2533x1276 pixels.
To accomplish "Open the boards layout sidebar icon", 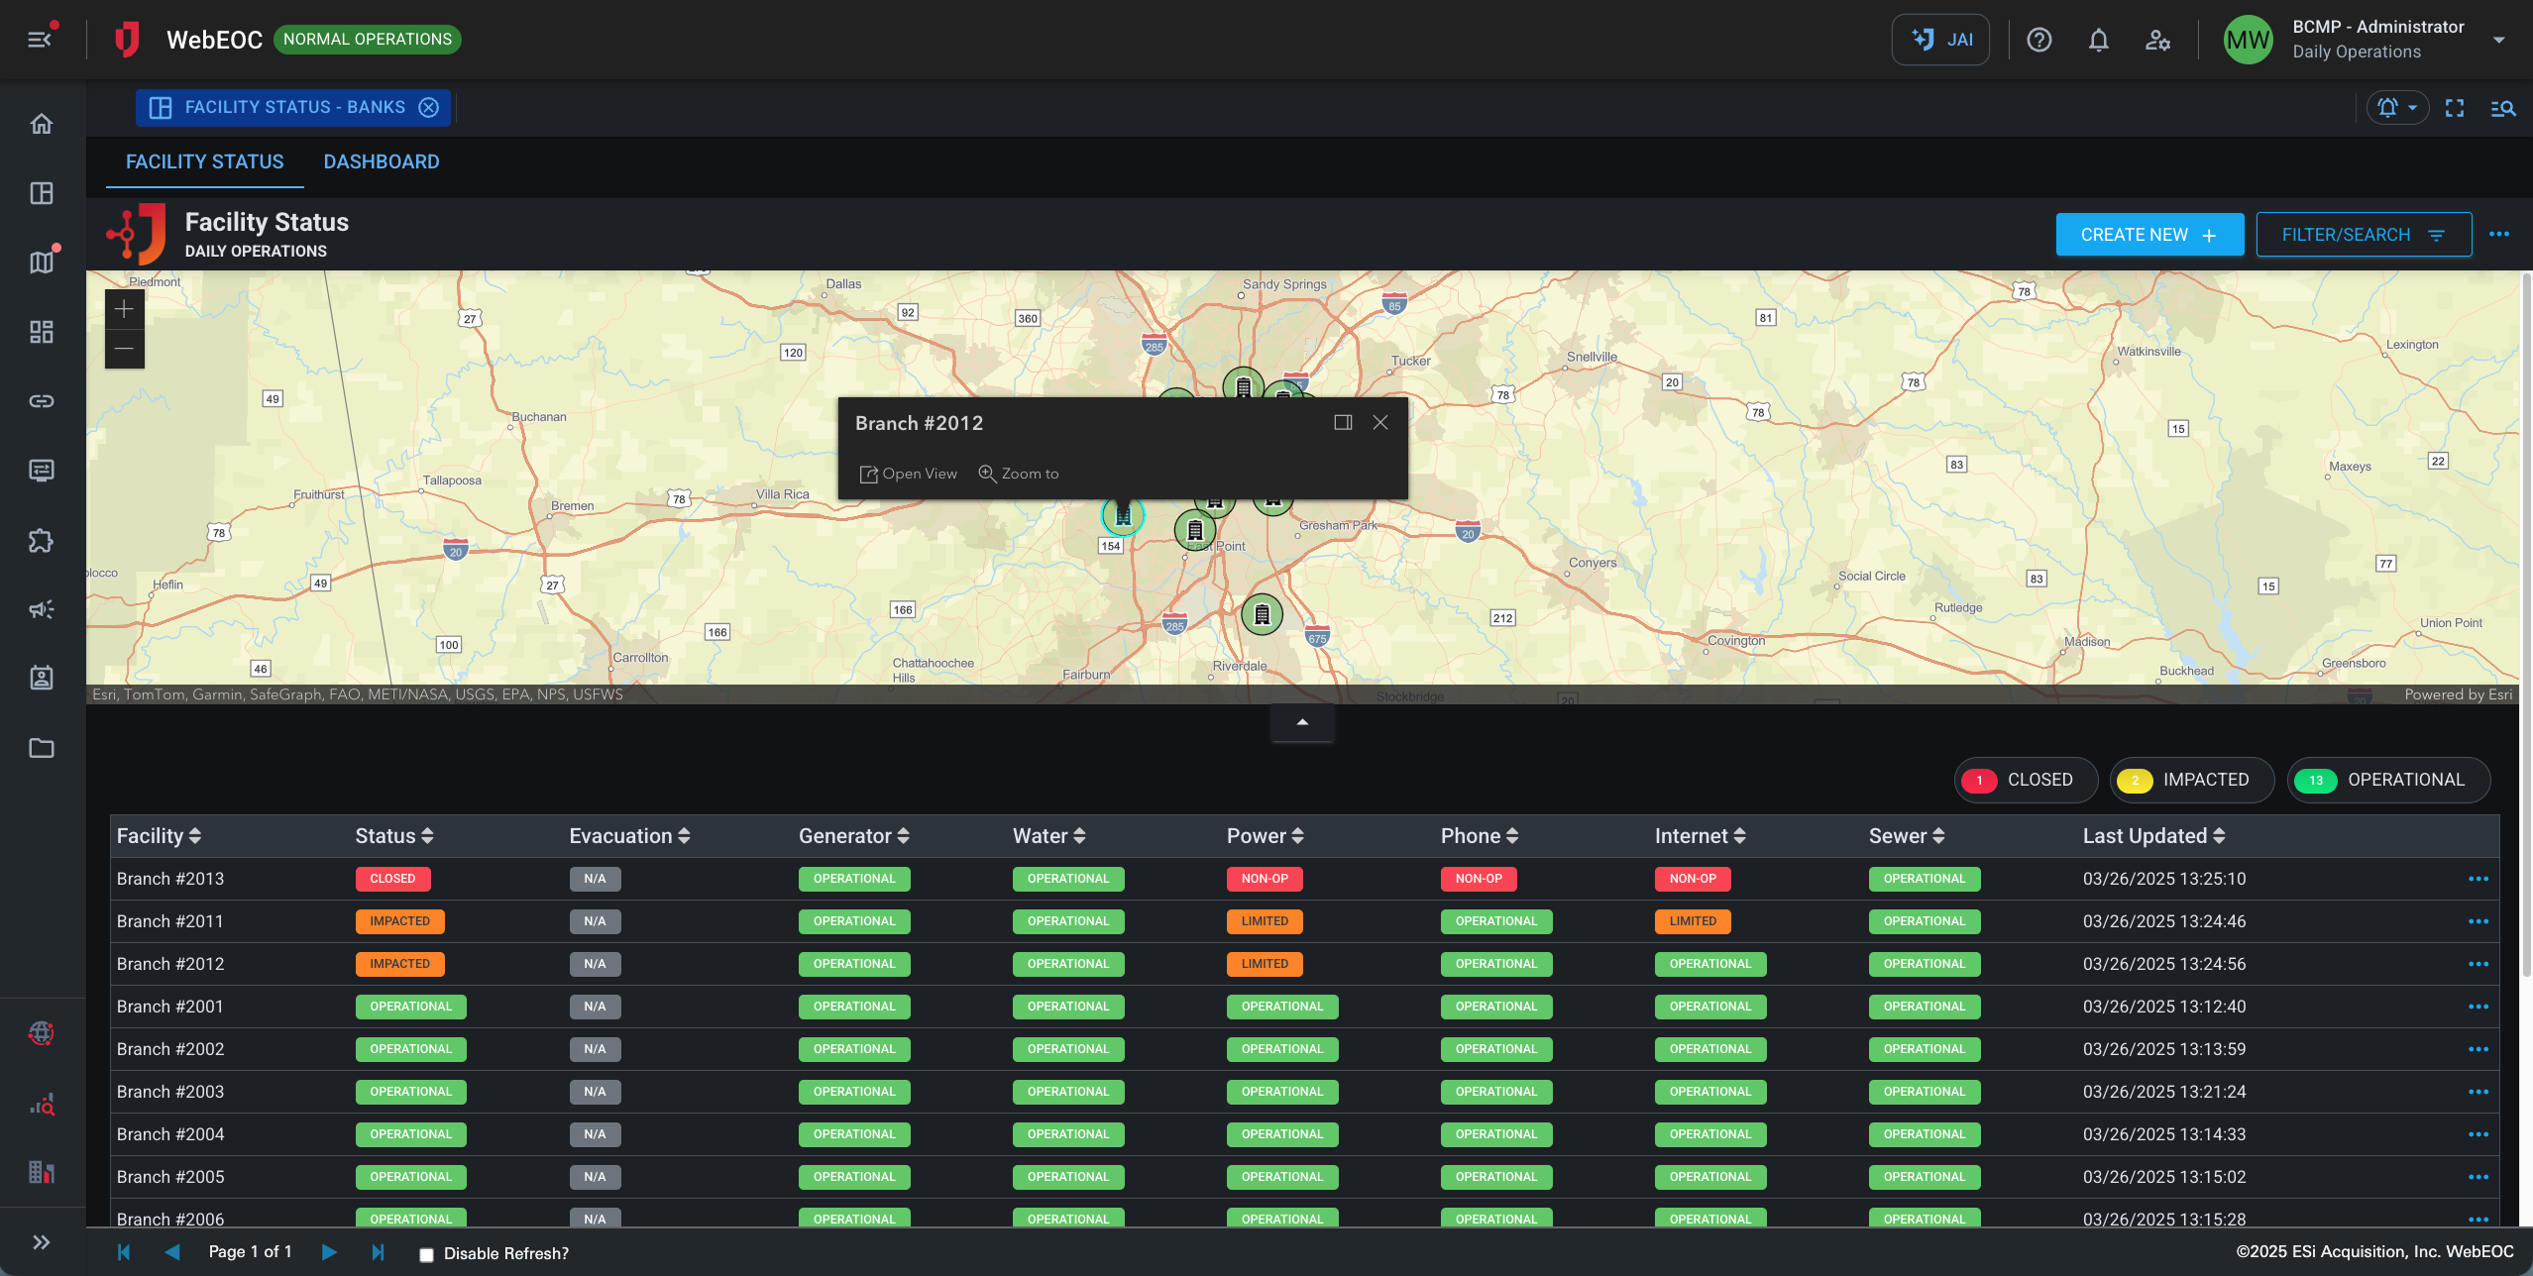I will pyautogui.click(x=42, y=193).
